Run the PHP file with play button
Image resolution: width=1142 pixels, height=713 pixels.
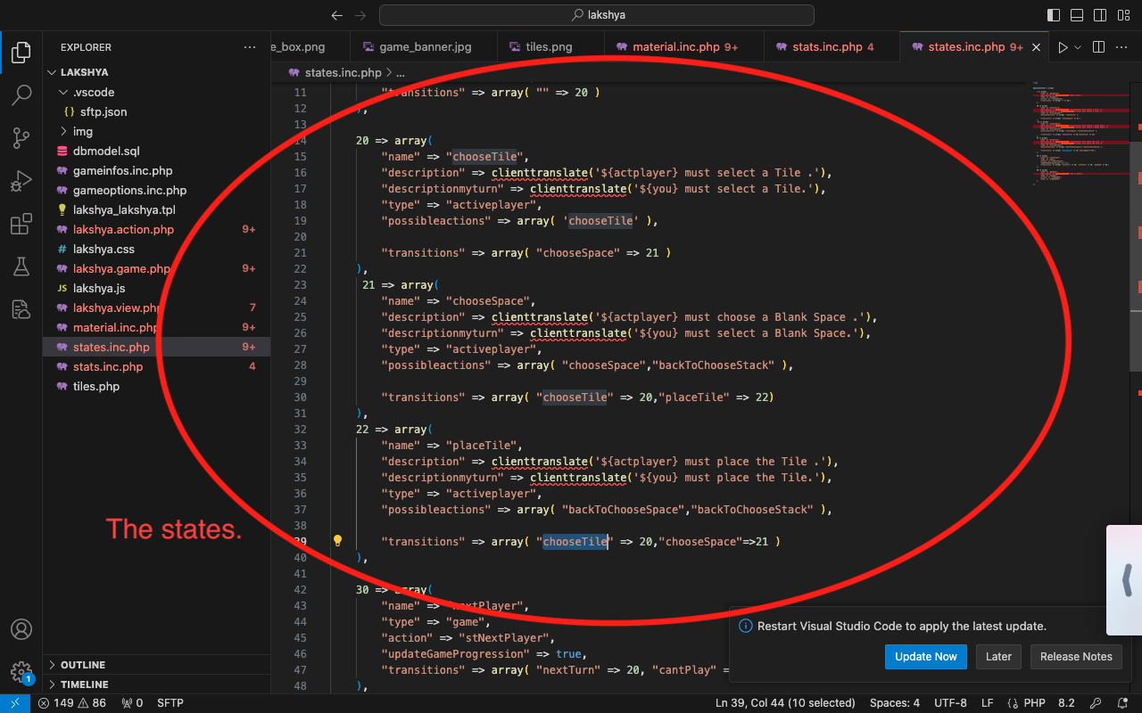1063,47
